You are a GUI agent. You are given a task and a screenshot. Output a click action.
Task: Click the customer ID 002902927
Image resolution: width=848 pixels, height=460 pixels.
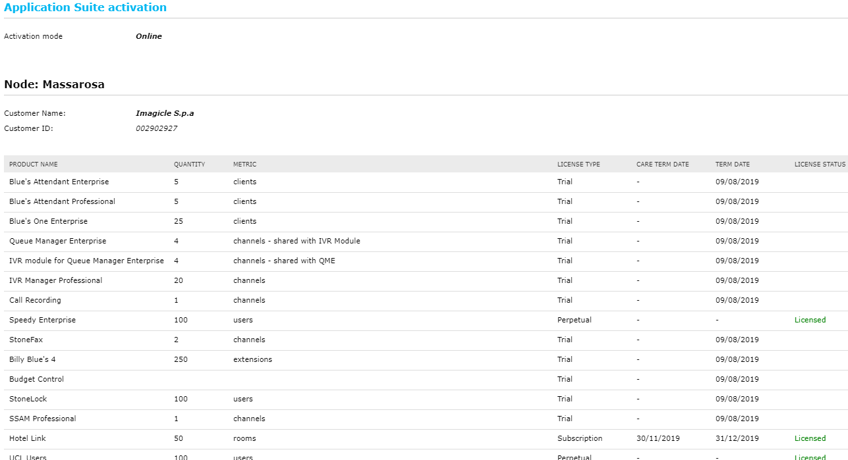coord(156,128)
